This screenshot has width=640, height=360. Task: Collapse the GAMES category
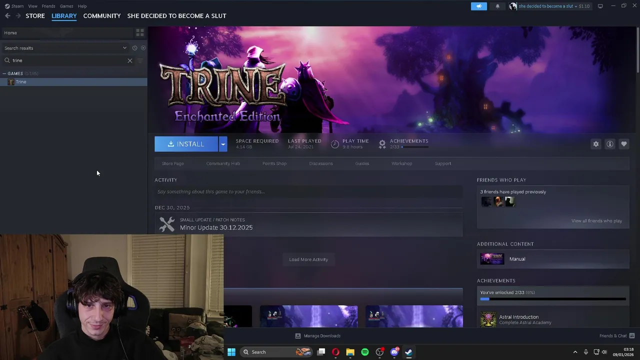coord(4,73)
